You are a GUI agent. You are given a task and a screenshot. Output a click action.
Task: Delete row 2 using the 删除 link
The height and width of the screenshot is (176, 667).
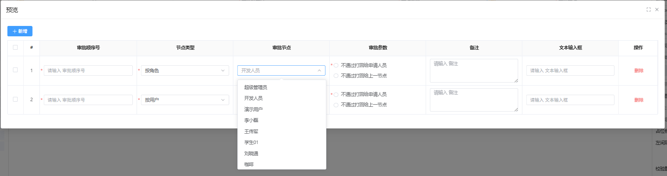pos(639,100)
